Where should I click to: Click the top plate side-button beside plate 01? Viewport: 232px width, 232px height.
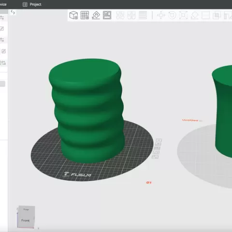pyautogui.click(x=159, y=140)
